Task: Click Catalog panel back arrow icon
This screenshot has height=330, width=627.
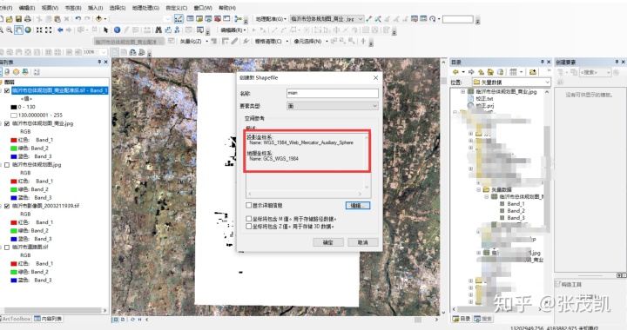Action: click(x=455, y=72)
